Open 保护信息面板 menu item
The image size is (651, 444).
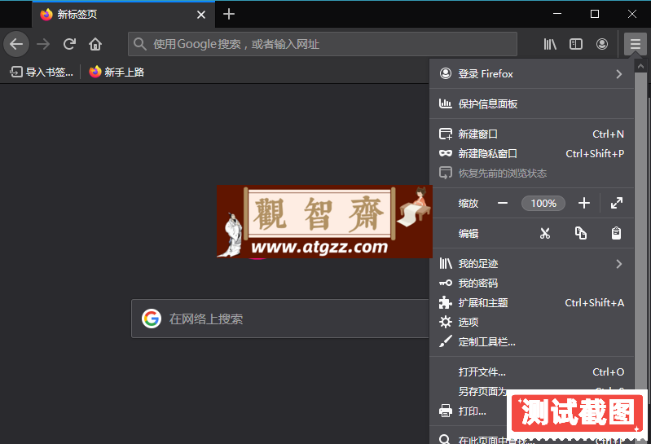tap(531, 103)
